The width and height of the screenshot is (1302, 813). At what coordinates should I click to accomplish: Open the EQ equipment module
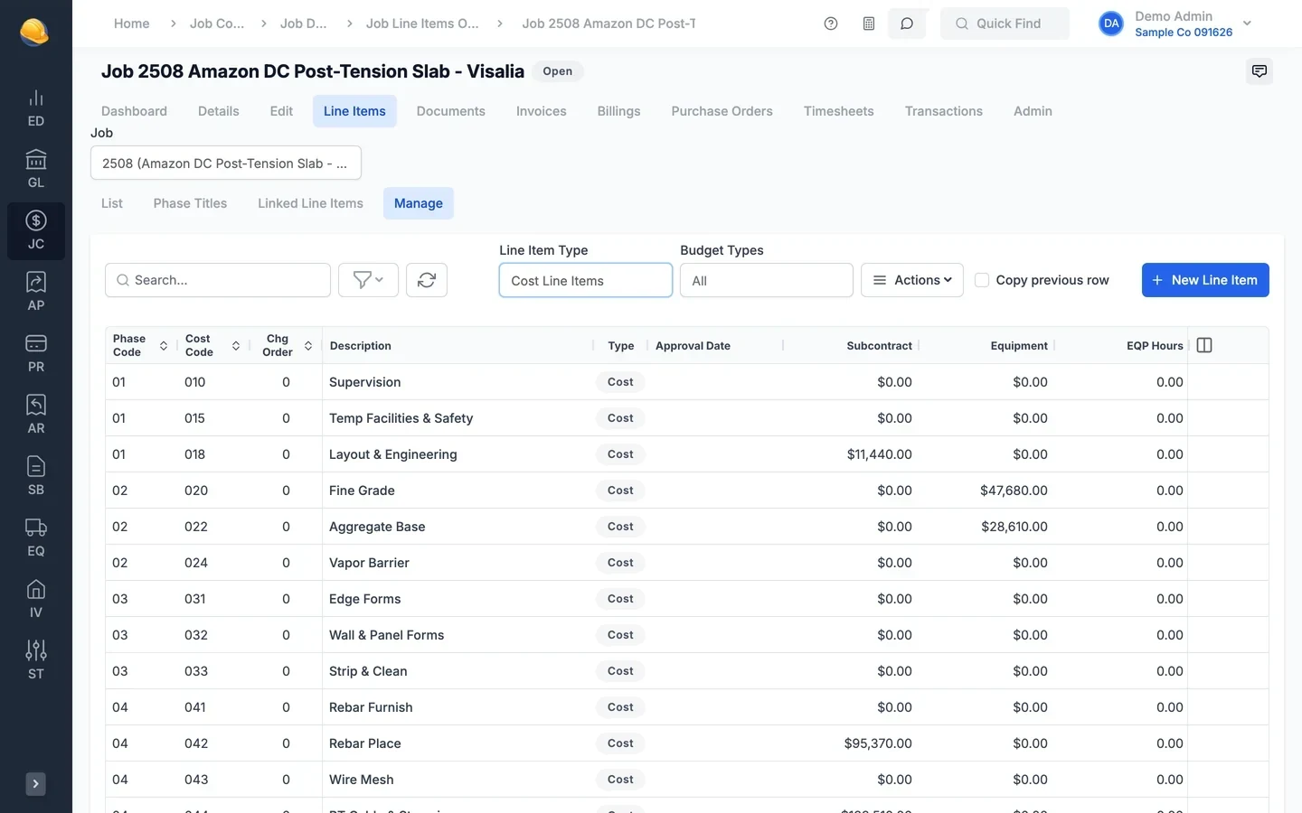35,538
